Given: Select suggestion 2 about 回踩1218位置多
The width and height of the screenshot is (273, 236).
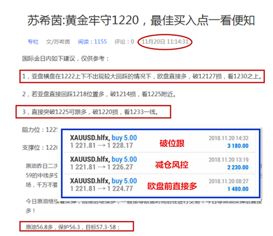Looking at the screenshot, I should (99, 94).
